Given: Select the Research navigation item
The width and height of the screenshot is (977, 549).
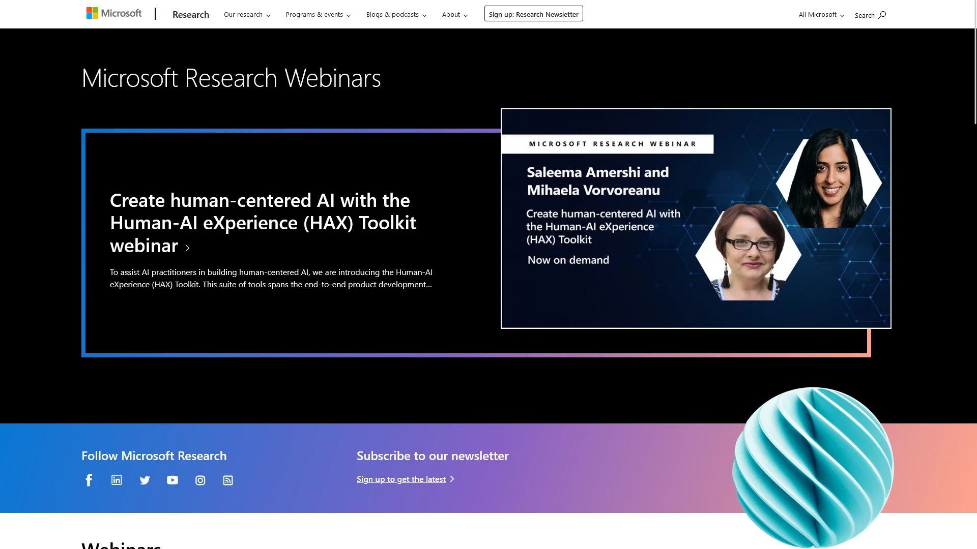Looking at the screenshot, I should coord(191,14).
